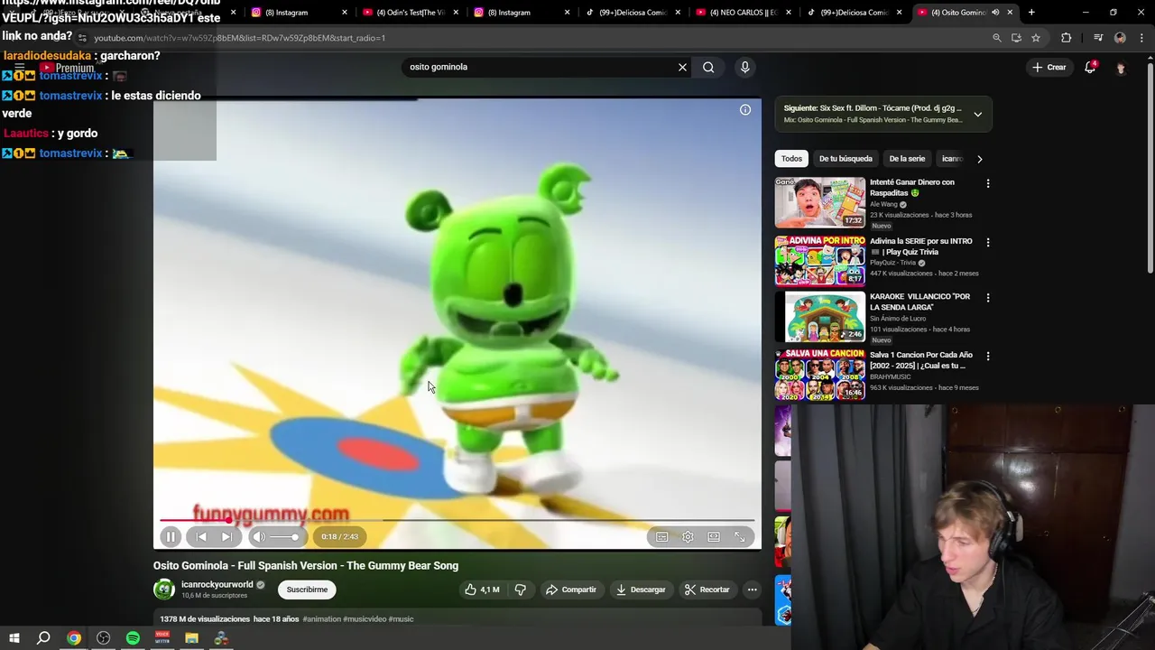Clear the search box text
This screenshot has height=650, width=1155.
point(682,67)
